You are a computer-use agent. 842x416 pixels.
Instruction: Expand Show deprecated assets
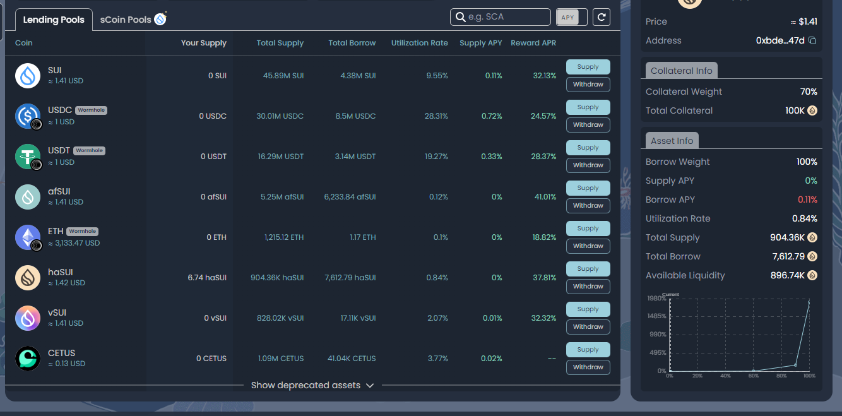coord(312,385)
